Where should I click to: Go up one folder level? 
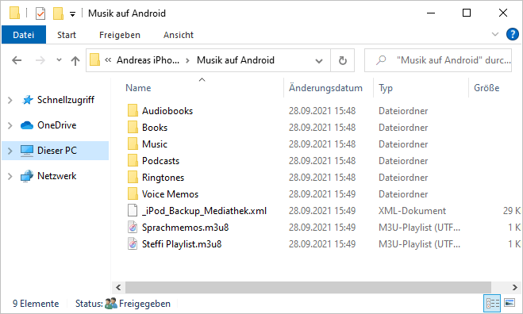point(75,60)
